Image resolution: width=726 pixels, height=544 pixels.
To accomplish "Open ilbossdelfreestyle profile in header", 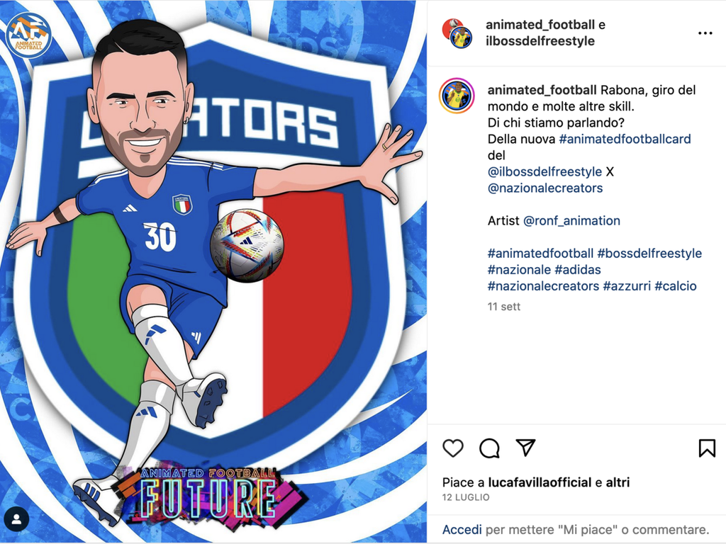I will 540,41.
